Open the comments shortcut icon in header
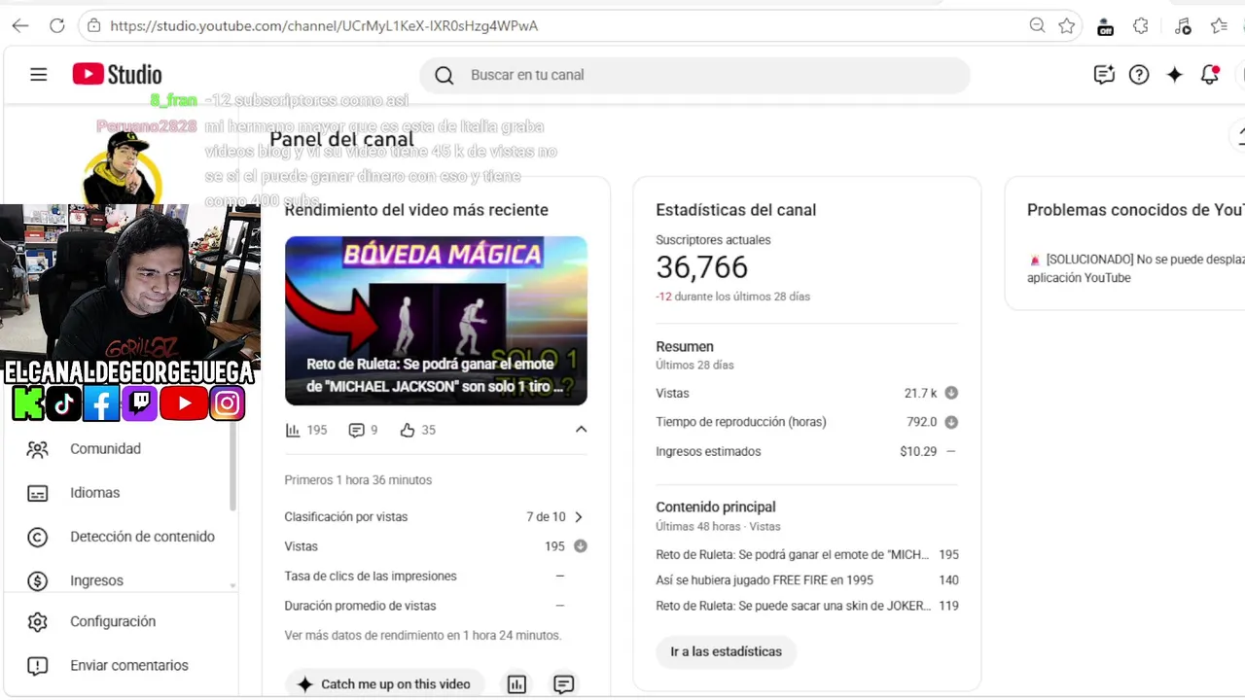1245x700 pixels. point(1103,75)
